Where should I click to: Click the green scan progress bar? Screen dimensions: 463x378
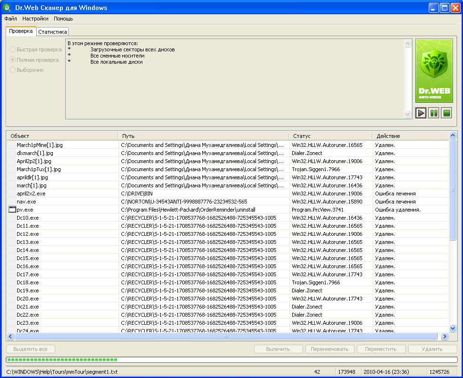click(x=232, y=359)
